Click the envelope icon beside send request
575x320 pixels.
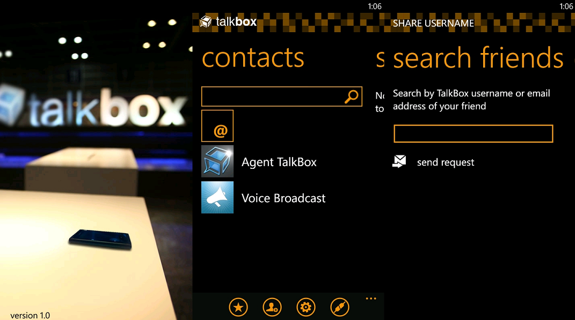click(x=399, y=161)
